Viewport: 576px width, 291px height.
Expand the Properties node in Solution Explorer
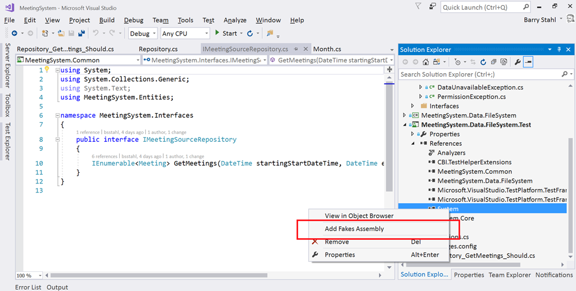click(412, 134)
